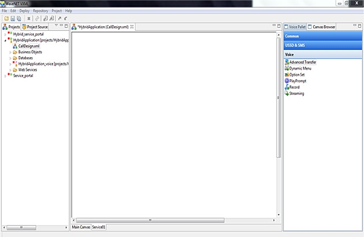Select the PlayPrompt voice component
Screen dimensions: 364x237
tap(297, 81)
